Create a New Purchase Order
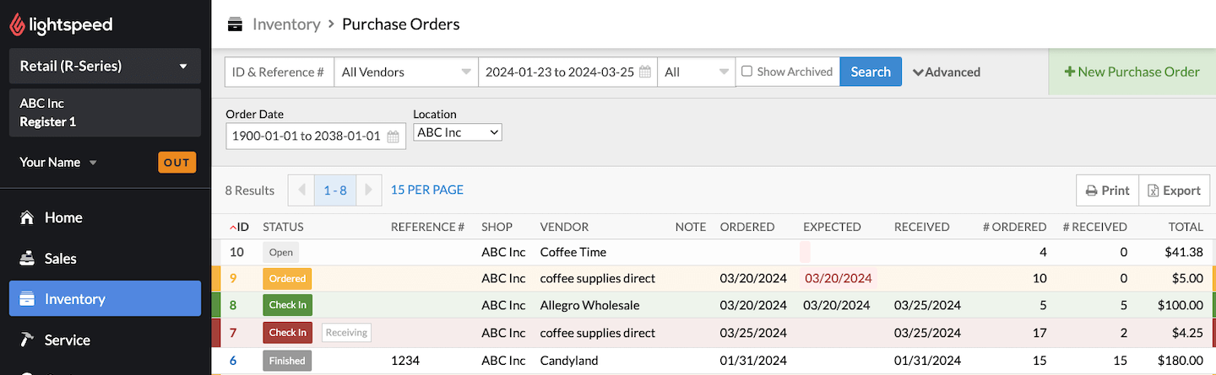Screen dimensions: 1216x375 point(1132,72)
